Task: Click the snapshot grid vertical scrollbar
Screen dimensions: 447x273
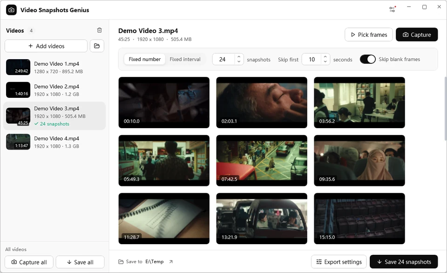Action: pos(445,109)
